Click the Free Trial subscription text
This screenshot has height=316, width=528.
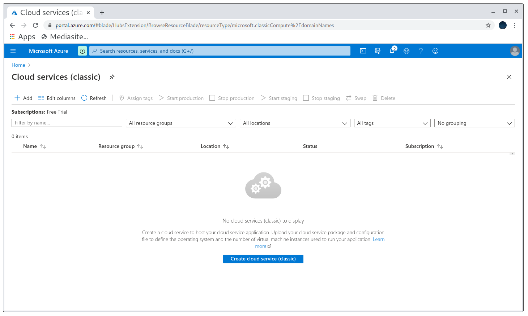pyautogui.click(x=57, y=112)
